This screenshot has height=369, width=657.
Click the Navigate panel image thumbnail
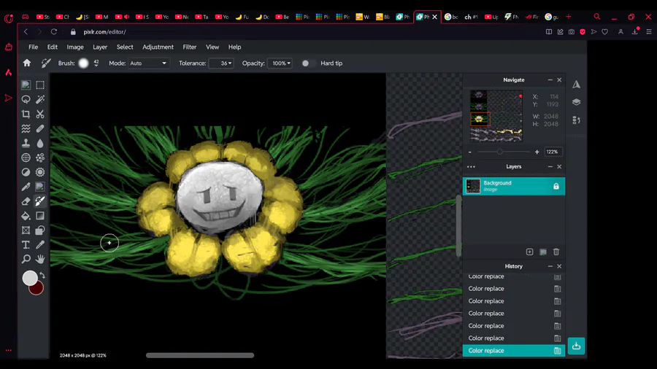(x=496, y=116)
